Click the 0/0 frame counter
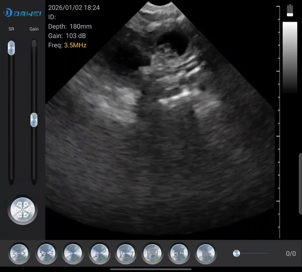Viewport: 302px width, 272px height. [291, 254]
